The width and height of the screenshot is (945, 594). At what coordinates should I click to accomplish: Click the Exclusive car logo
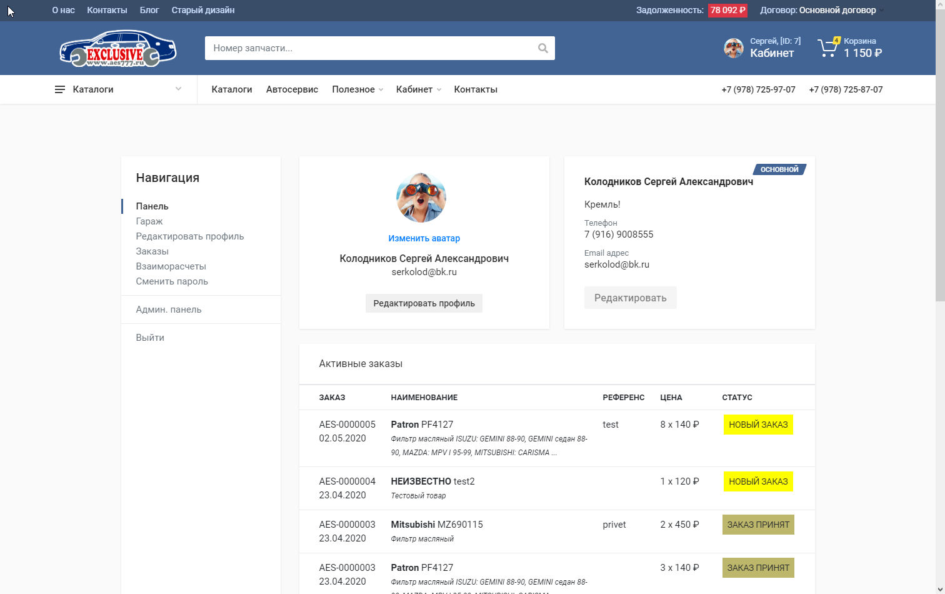(x=118, y=48)
